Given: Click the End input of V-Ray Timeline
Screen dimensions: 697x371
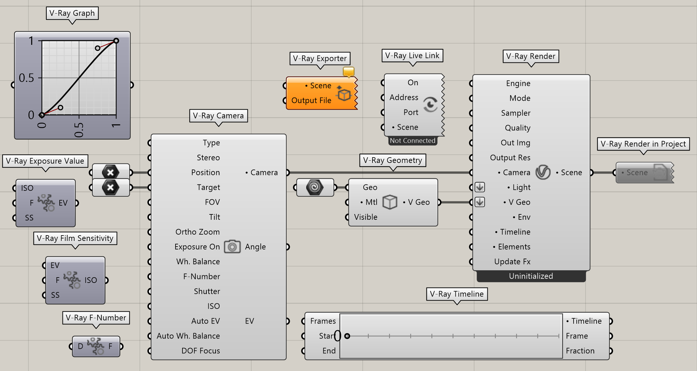Looking at the screenshot, I should pyautogui.click(x=329, y=350).
